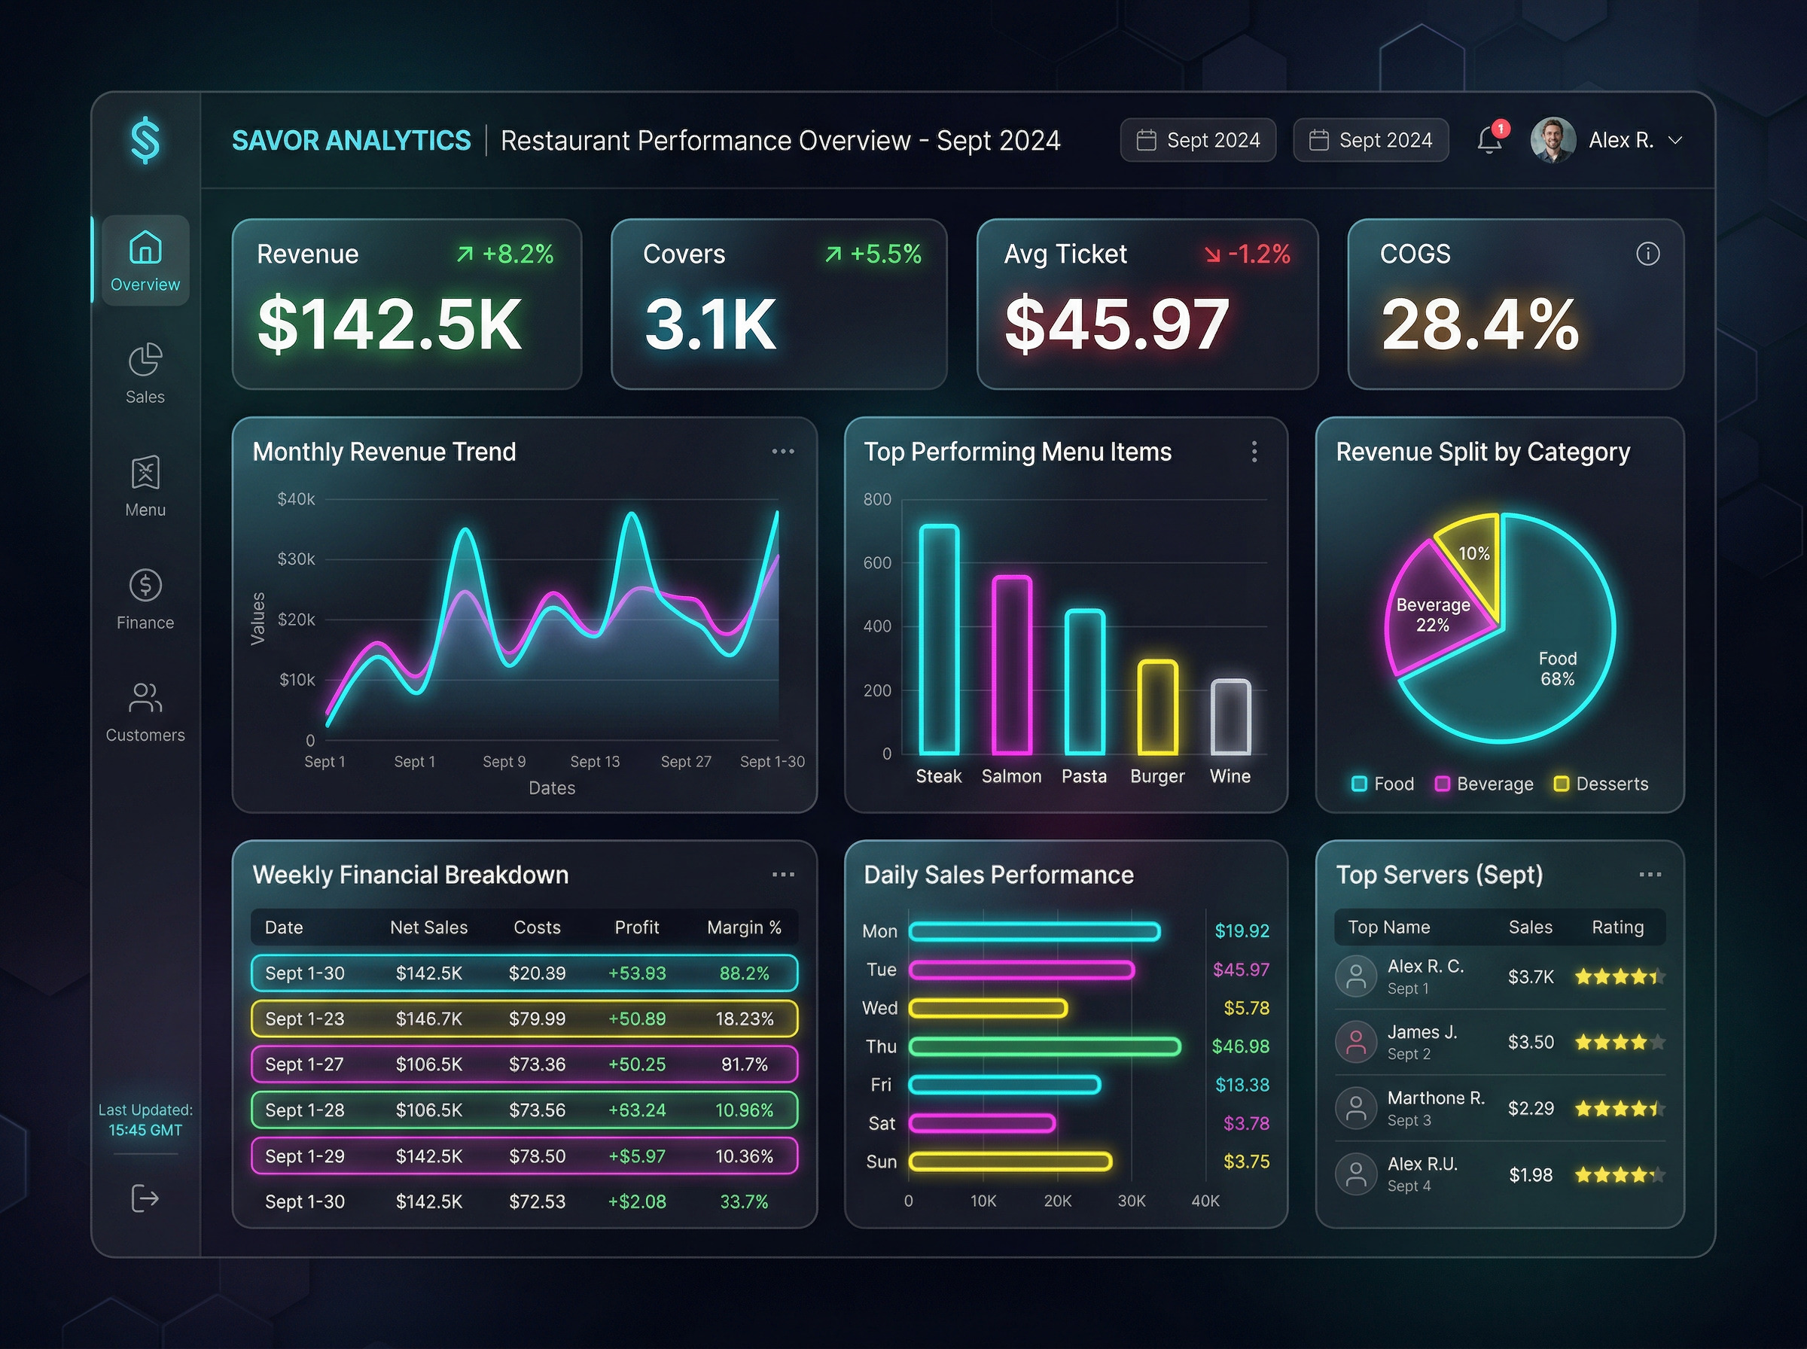Screen dimensions: 1807x1349
Task: Click the Thu sales bar
Action: (1045, 1047)
